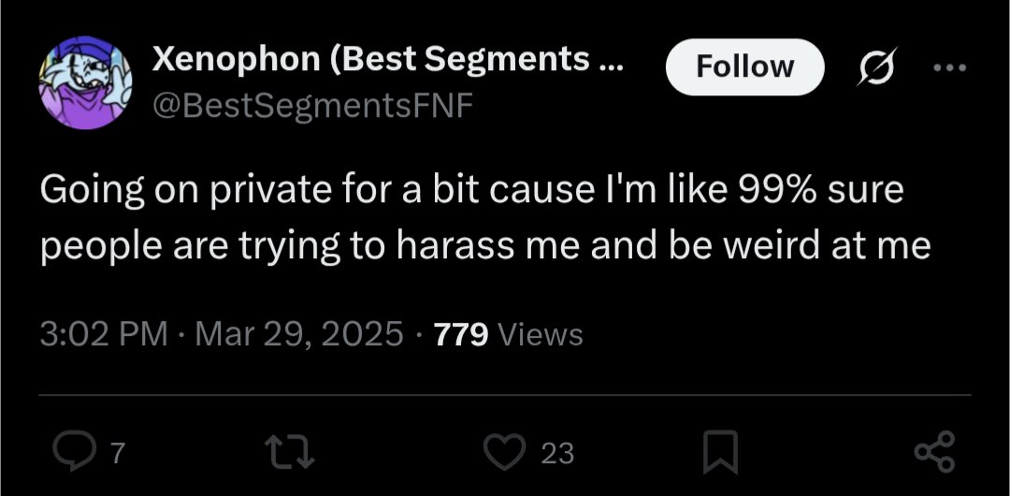Click the Xenophon display name
This screenshot has height=496, width=1010.
(x=234, y=61)
